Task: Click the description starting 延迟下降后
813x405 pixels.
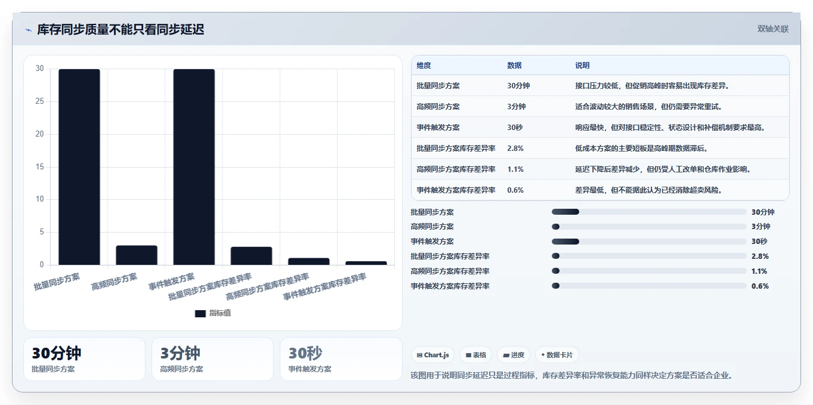Action: (663, 169)
